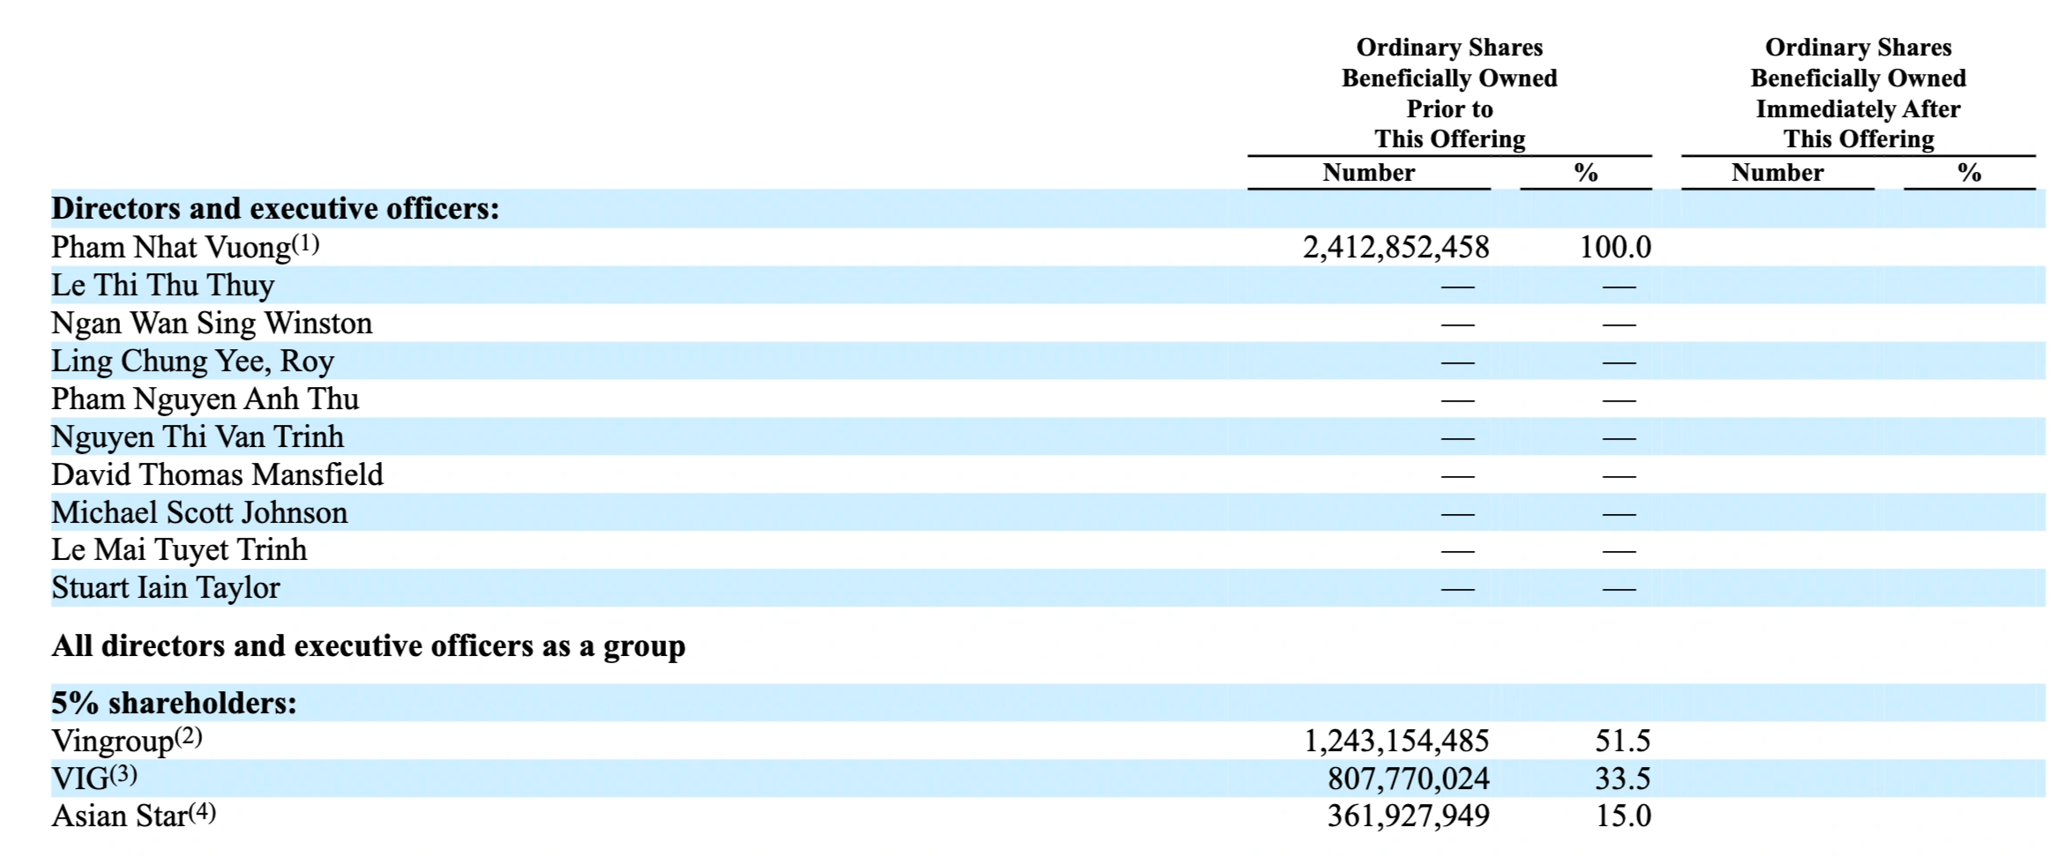The image size is (2051, 857).
Task: Open footnote (4) beside Asian Star
Action: 202,812
